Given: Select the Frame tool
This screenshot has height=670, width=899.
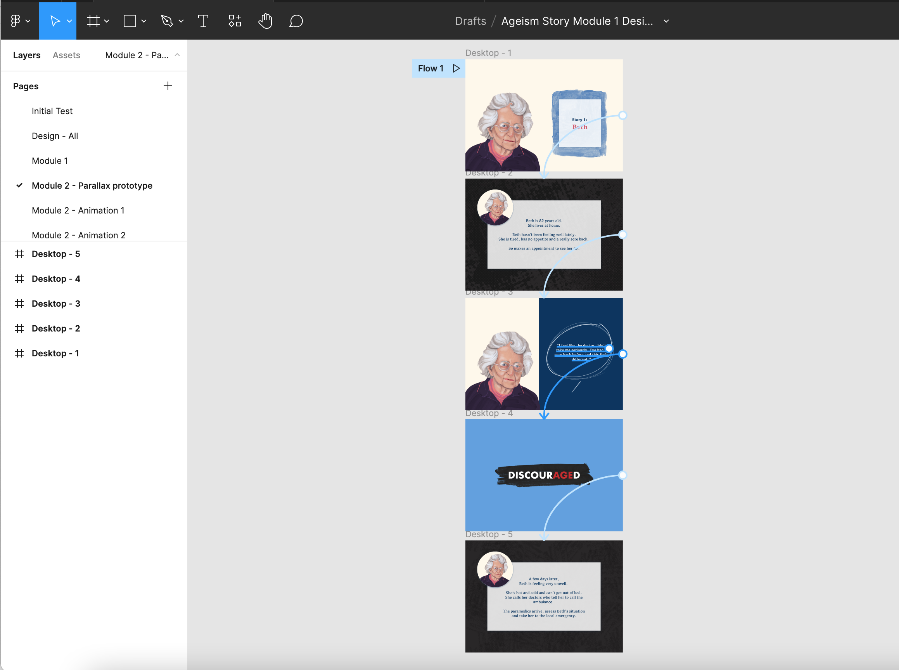Looking at the screenshot, I should tap(93, 21).
